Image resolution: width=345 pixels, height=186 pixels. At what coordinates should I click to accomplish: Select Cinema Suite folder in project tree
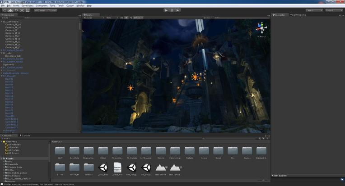coord(14,167)
